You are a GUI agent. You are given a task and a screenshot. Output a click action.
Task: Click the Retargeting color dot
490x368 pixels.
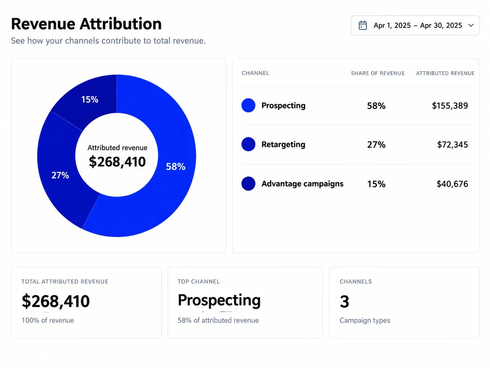[248, 144]
